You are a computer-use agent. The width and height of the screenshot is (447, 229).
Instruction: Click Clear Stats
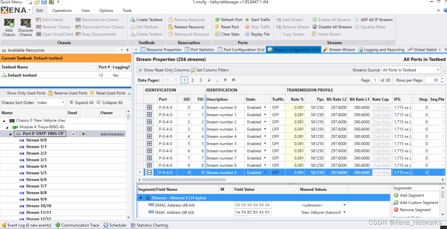click(x=227, y=34)
